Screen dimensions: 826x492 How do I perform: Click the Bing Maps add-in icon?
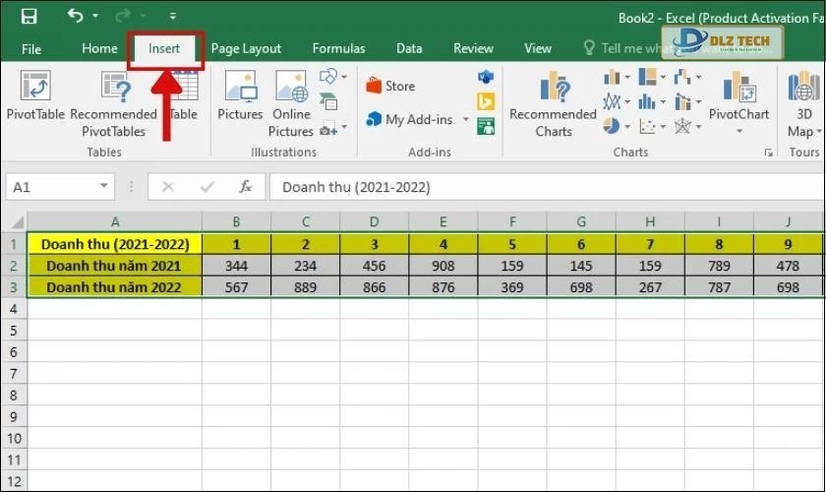[486, 101]
